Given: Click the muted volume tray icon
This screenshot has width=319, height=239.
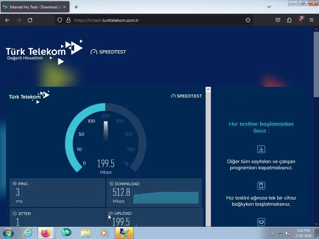Looking at the screenshot, I should (x=288, y=233).
